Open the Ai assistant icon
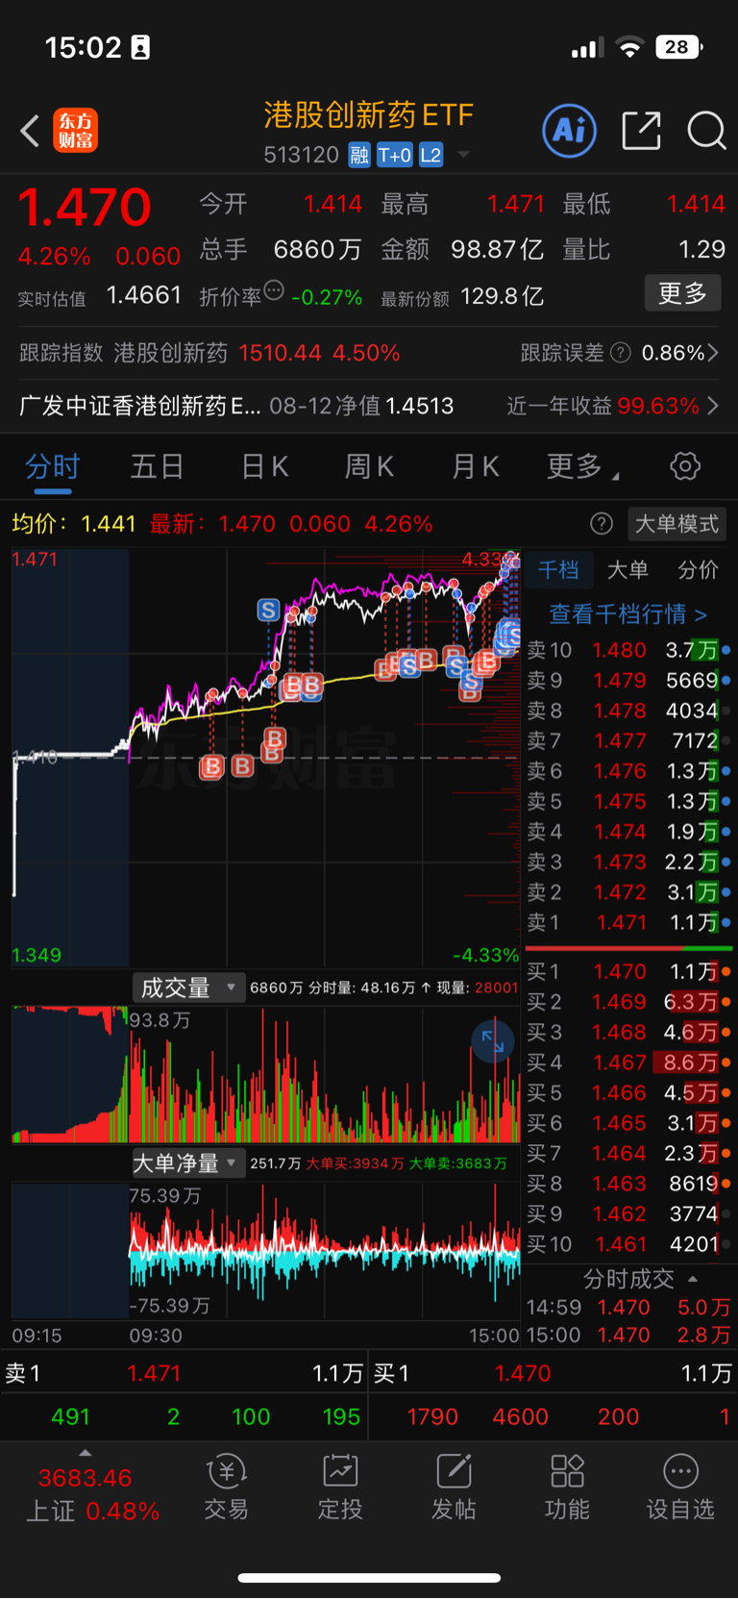 coord(570,131)
